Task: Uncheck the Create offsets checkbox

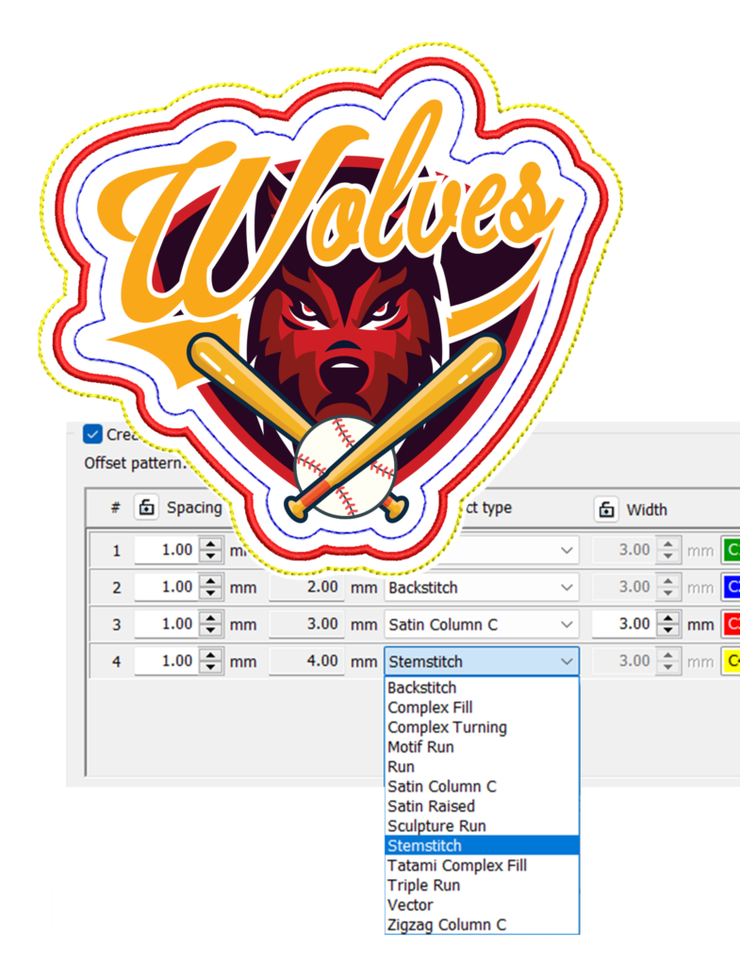Action: (92, 434)
